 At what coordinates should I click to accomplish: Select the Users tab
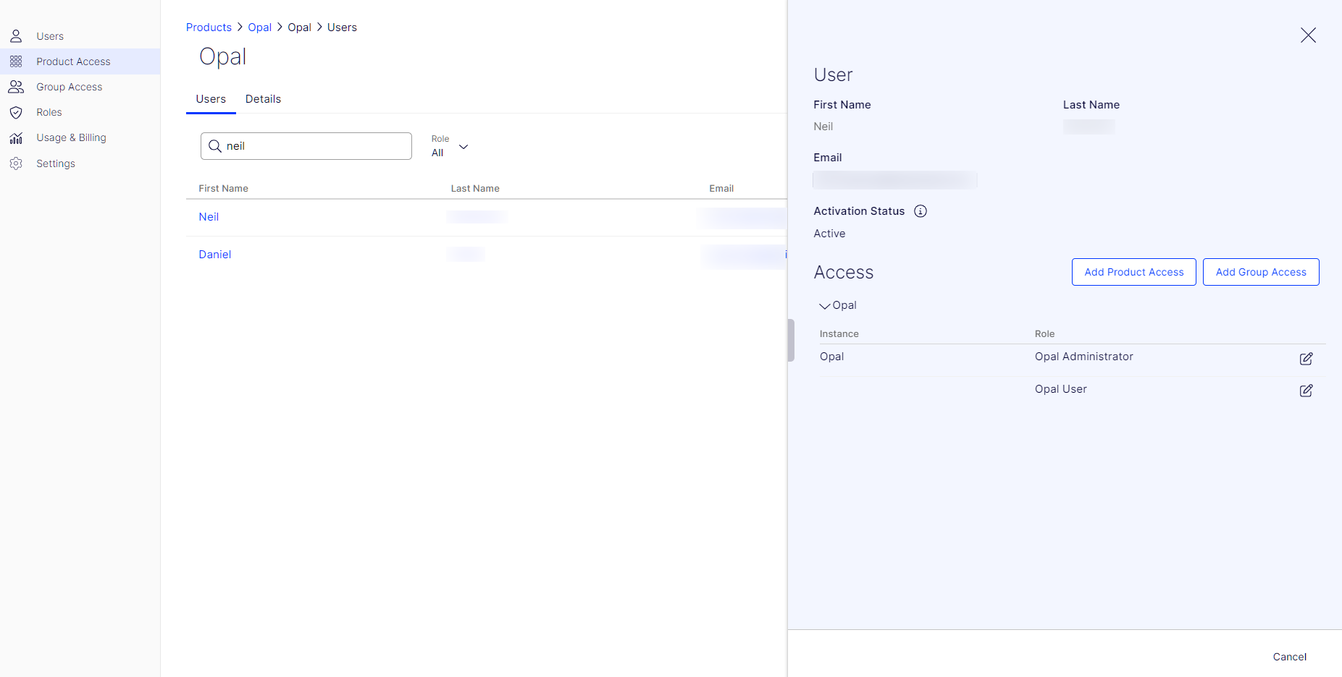point(211,99)
